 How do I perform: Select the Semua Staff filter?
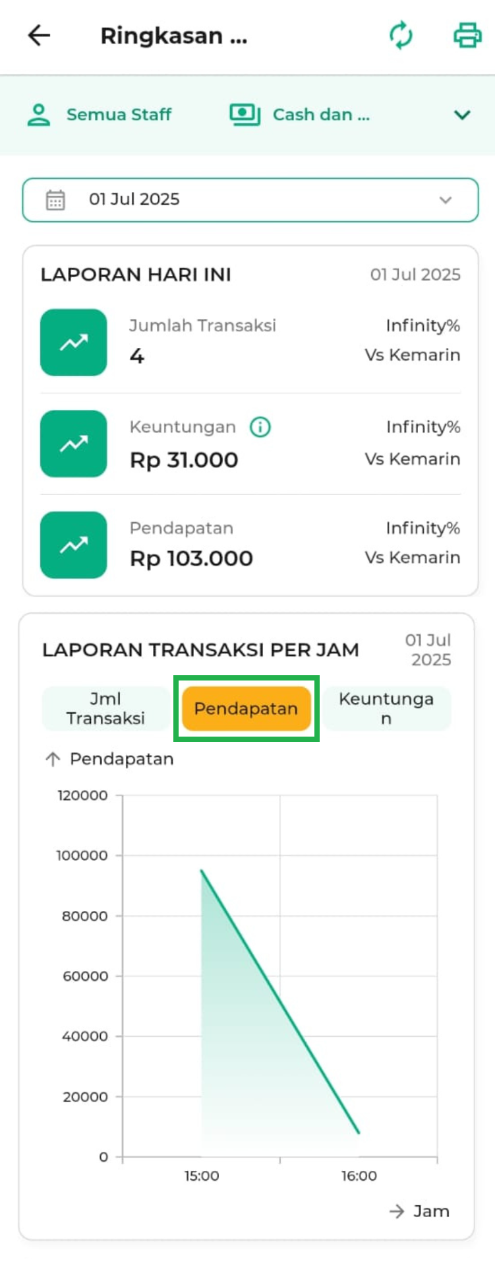(119, 115)
